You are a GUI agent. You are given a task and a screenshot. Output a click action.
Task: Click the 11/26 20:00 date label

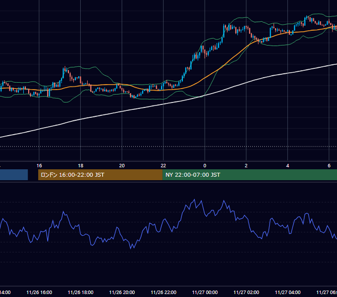tap(122, 292)
